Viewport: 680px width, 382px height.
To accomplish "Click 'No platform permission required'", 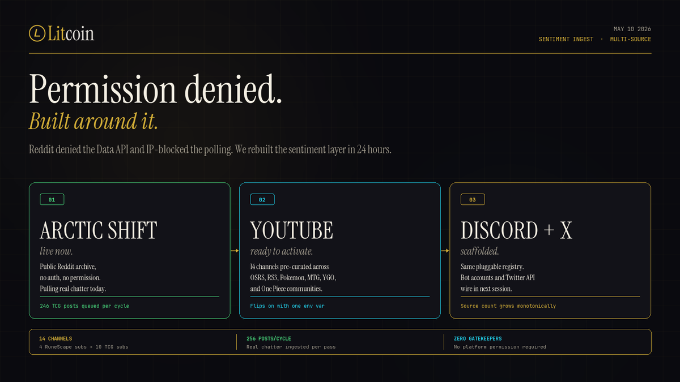I will tap(500, 347).
